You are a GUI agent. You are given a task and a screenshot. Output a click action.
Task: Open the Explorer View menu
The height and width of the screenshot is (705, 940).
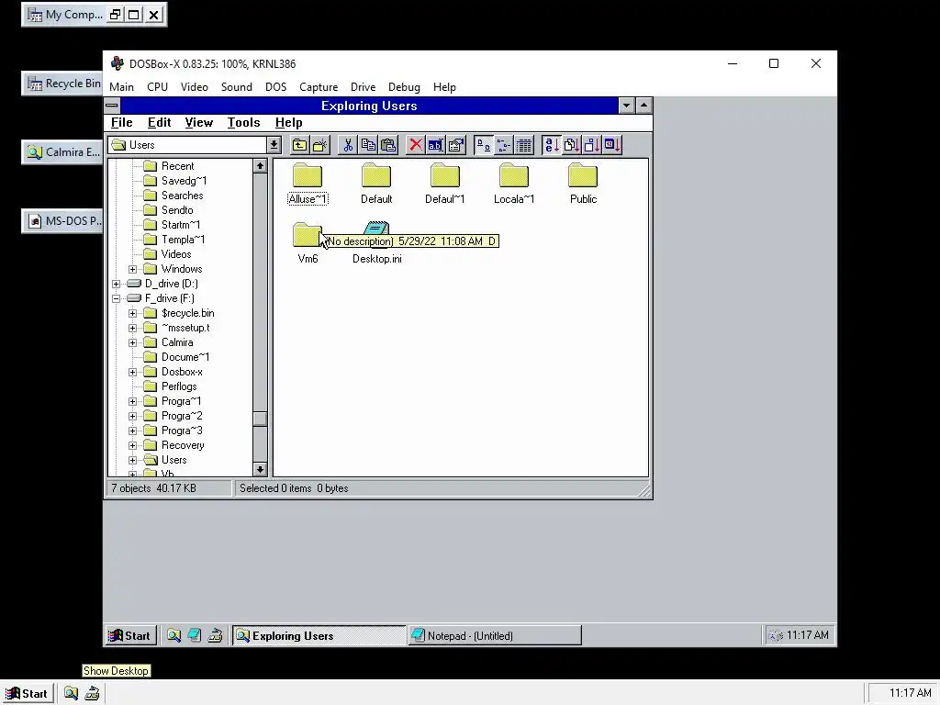pos(199,122)
